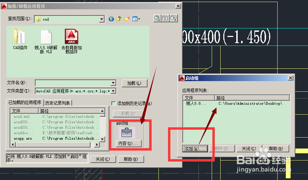The width and height of the screenshot is (308, 180).
Task: Go up one folder level icon
Action: tap(119, 19)
